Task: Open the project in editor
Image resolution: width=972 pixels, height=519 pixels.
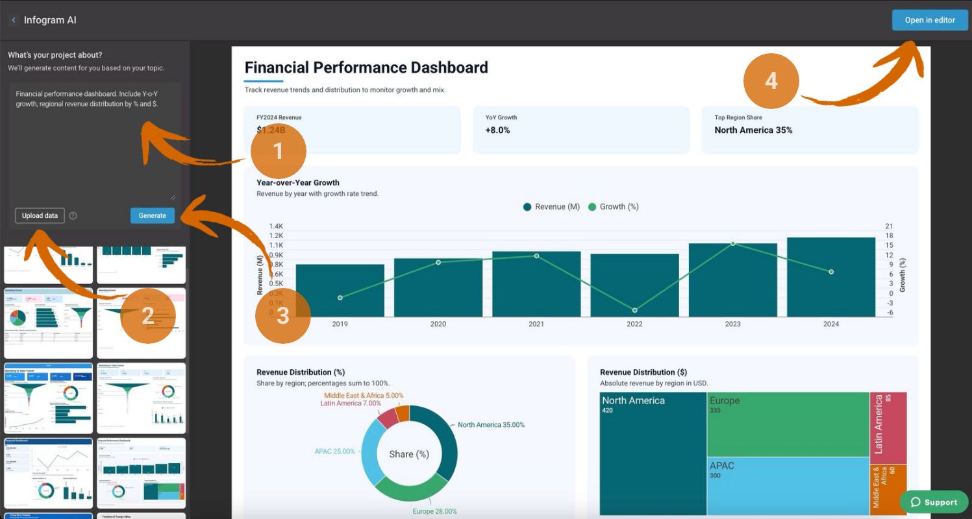Action: pos(929,20)
